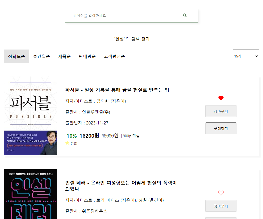The width and height of the screenshot is (263, 219).
Task: Click the (10) review count next to star
Action: [74, 144]
